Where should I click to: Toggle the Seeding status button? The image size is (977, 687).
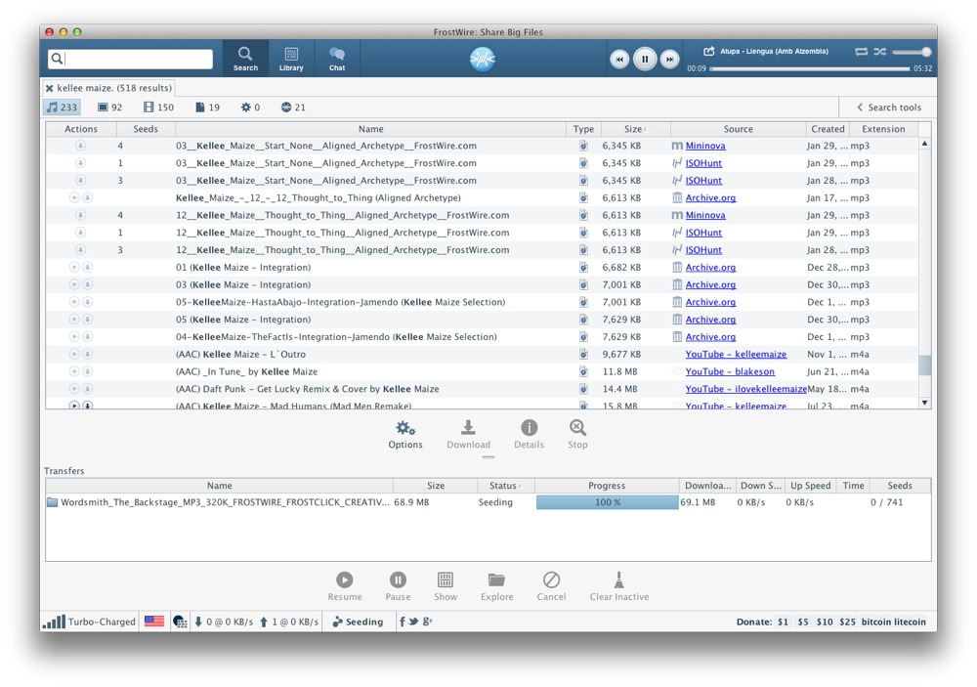(x=358, y=622)
